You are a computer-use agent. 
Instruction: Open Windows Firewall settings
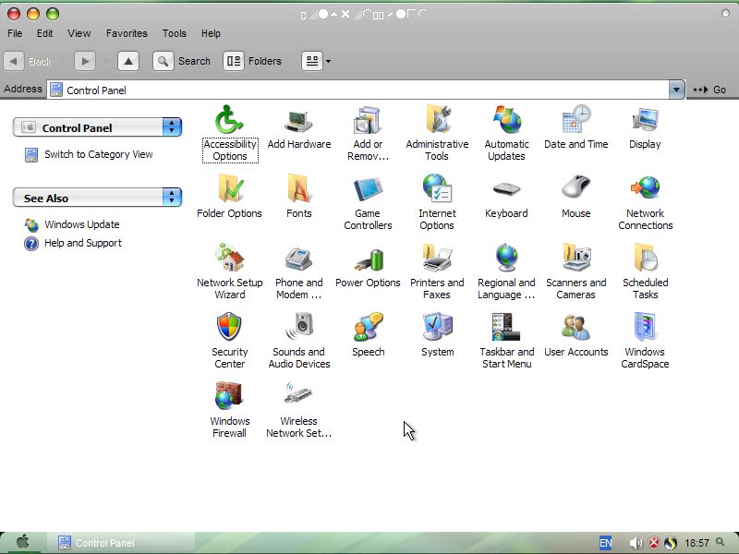click(229, 410)
